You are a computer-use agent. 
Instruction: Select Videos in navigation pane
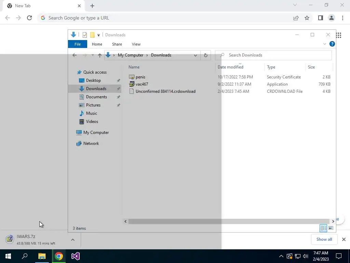tap(92, 122)
